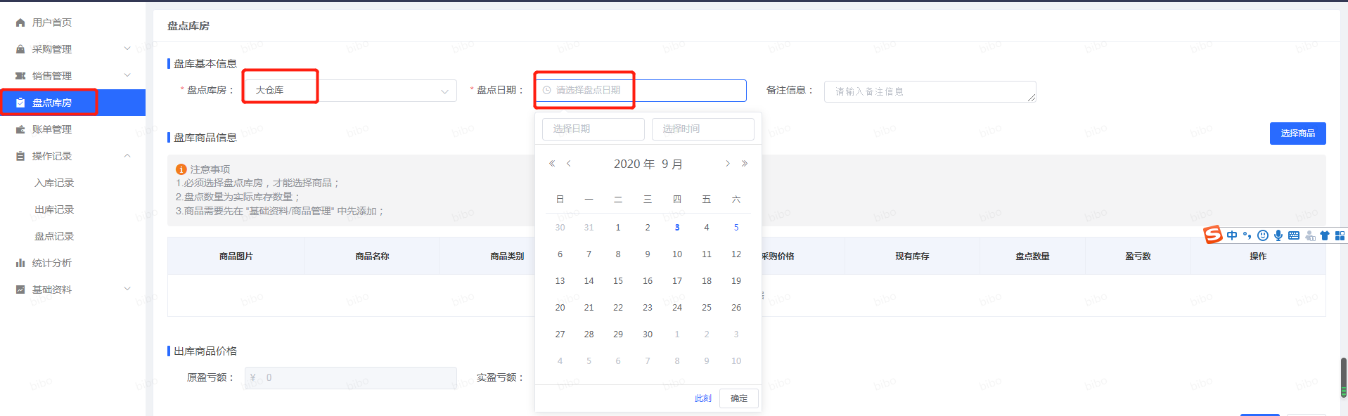
Task: Expand 采购管理 sidebar menu
Action: tap(72, 49)
